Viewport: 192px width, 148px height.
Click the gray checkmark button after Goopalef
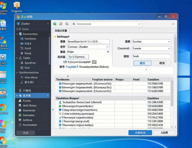click(94, 62)
